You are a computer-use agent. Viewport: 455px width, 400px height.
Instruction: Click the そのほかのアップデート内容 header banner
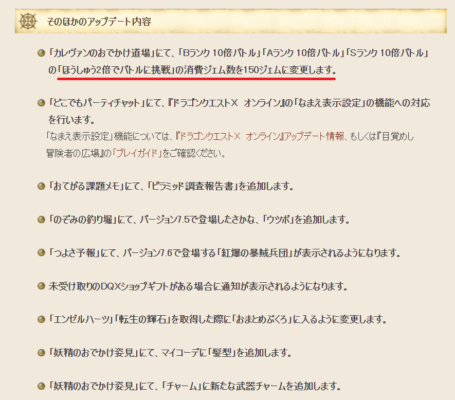[x=231, y=21]
